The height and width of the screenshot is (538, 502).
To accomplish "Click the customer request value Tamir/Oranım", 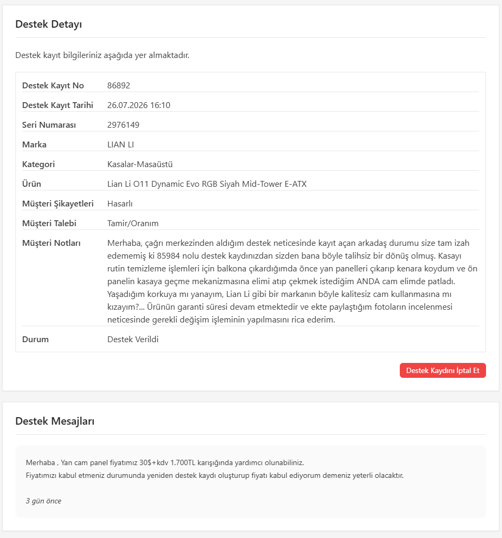I will point(133,224).
